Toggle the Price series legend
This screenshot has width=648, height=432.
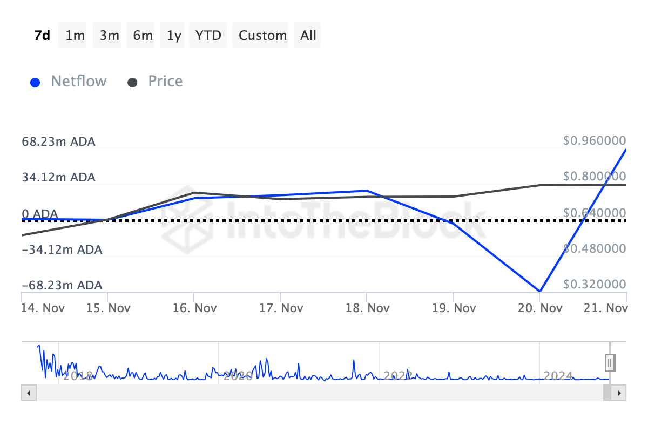tap(165, 82)
